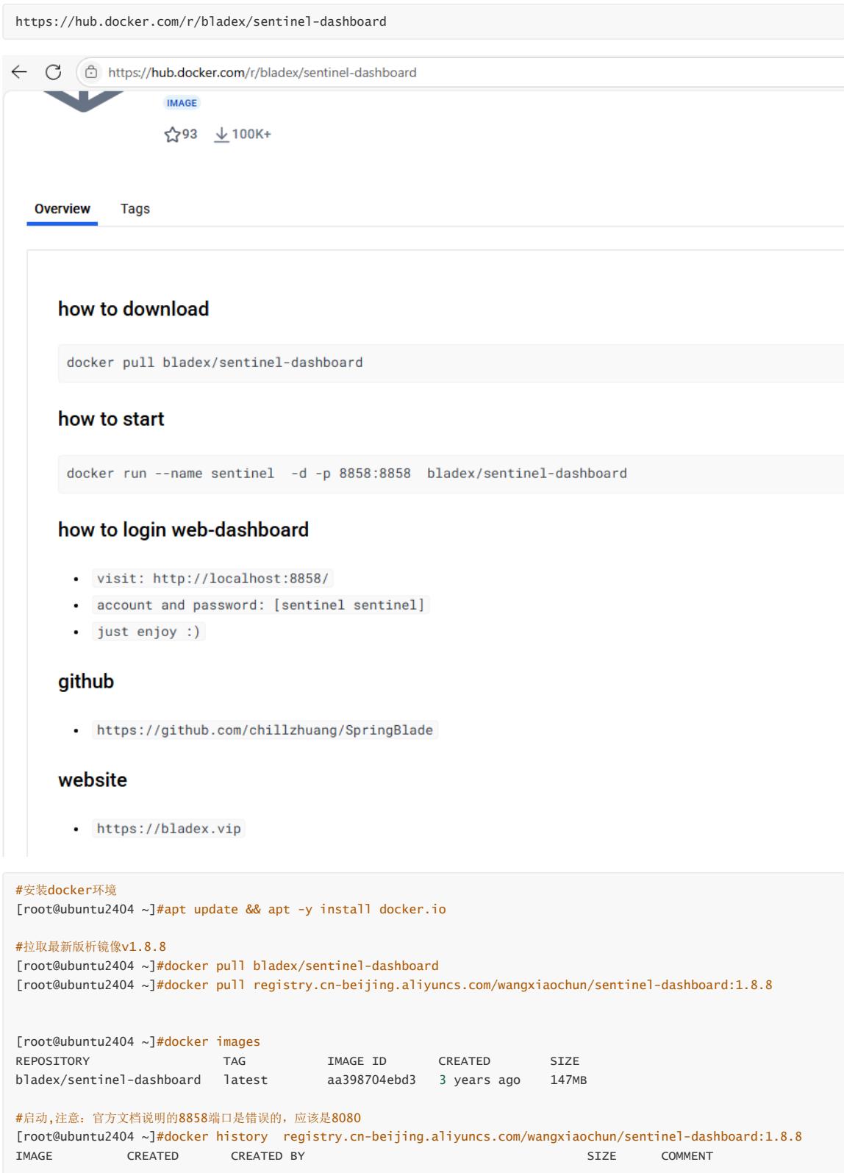
Task: Click the docker run sentinel command box
Action: 451,474
